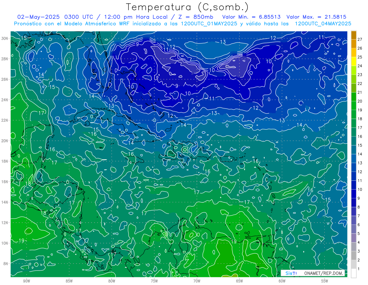Click the 'Valor Min. = 6.85513' value
The height and width of the screenshot is (285, 368).
(x=251, y=17)
